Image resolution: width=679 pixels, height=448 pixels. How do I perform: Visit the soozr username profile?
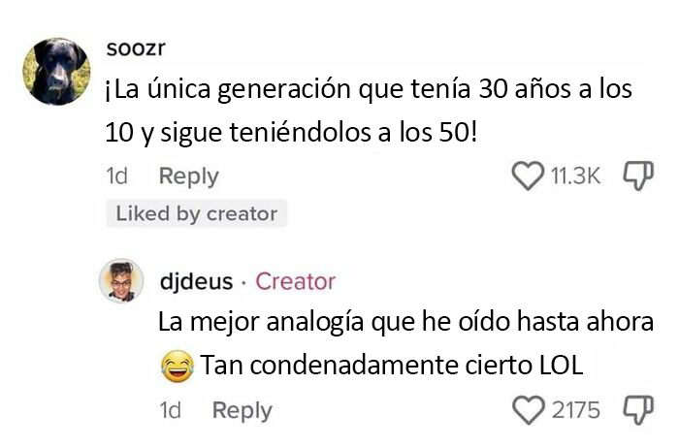(x=132, y=49)
